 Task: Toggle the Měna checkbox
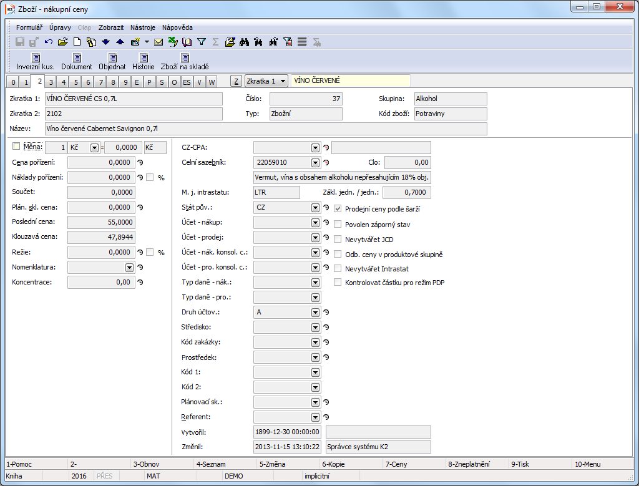click(16, 147)
